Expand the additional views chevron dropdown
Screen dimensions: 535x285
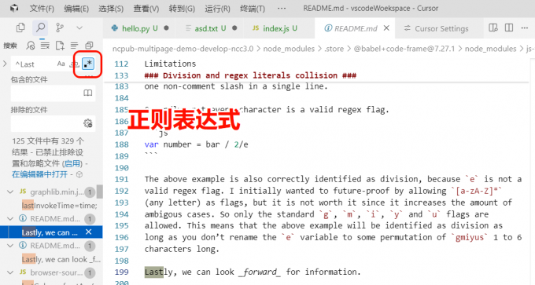(79, 28)
